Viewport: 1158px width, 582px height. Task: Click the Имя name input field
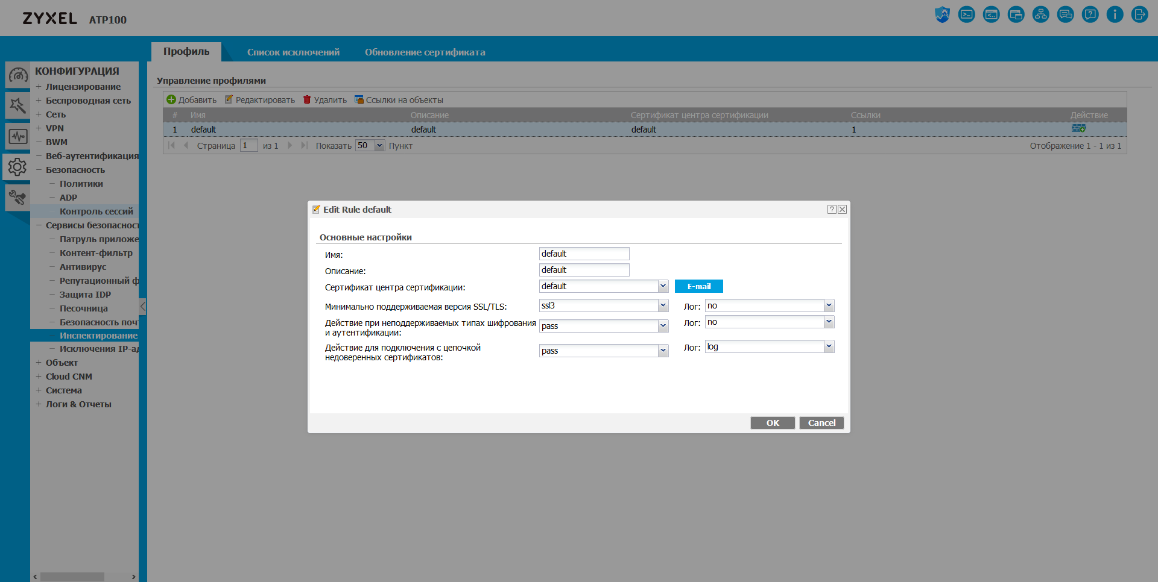coord(584,254)
